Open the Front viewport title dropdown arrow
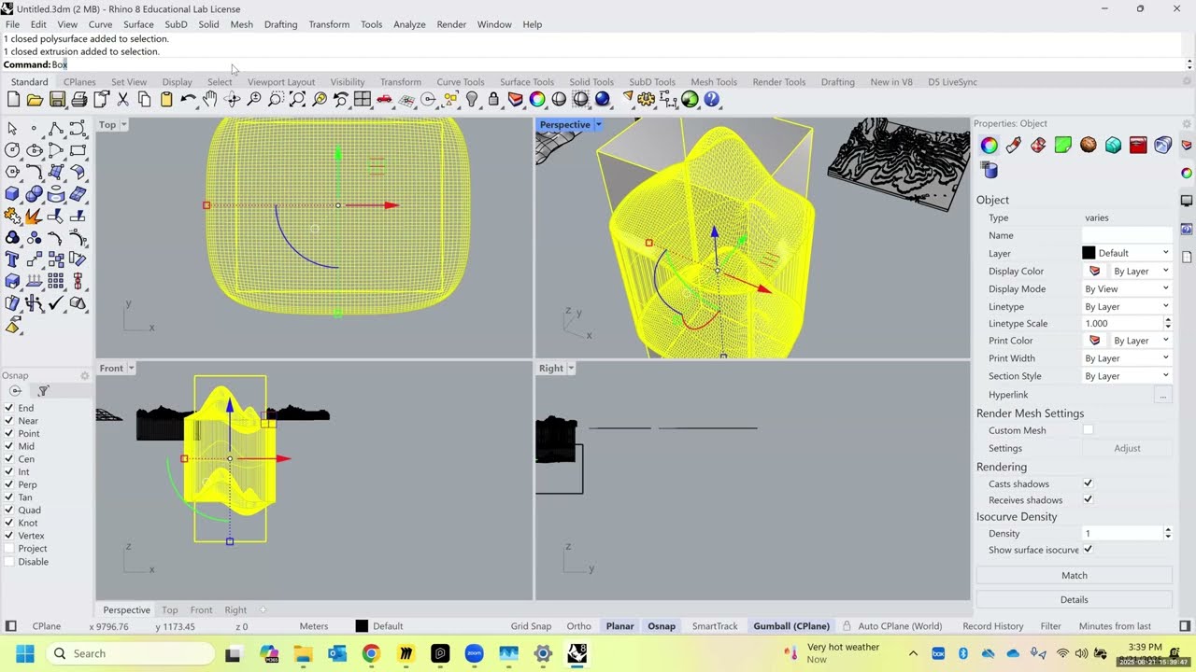 click(130, 368)
